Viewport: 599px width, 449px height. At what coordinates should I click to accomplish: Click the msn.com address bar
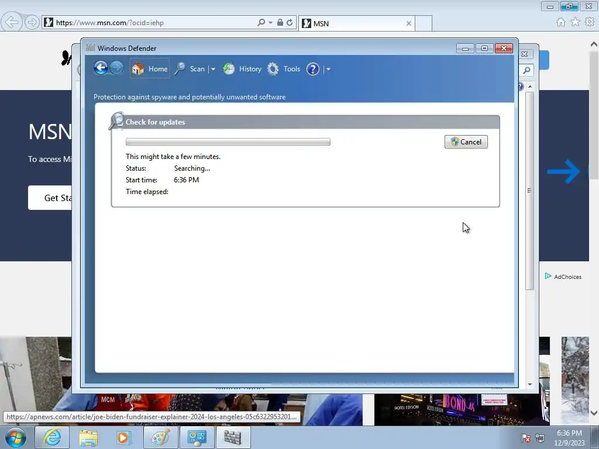click(153, 23)
